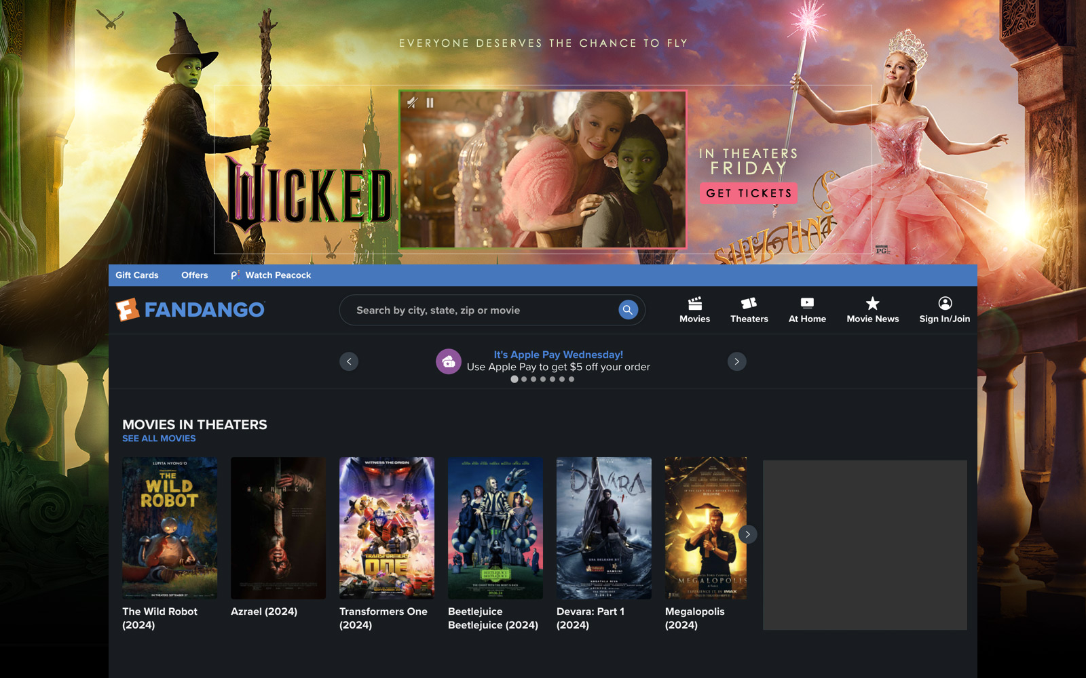Advance movie carousel with right chevron
Screen dimensions: 1086x678
747,534
